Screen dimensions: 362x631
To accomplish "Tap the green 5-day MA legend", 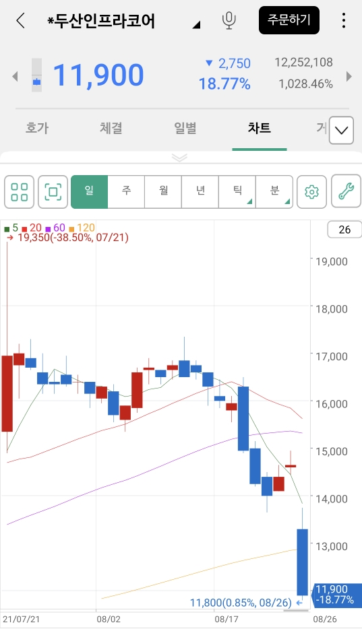I will [x=11, y=228].
